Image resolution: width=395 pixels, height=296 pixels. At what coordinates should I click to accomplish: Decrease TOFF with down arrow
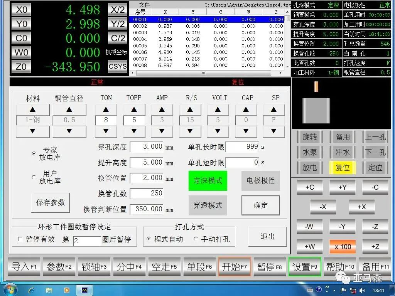point(134,131)
